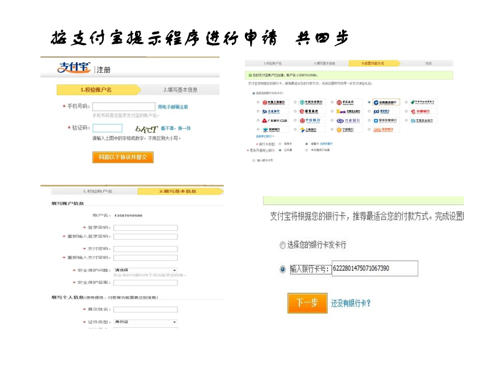This screenshot has height=370, width=493.
Task: Click the 验证码 input field
Action: [x=107, y=128]
